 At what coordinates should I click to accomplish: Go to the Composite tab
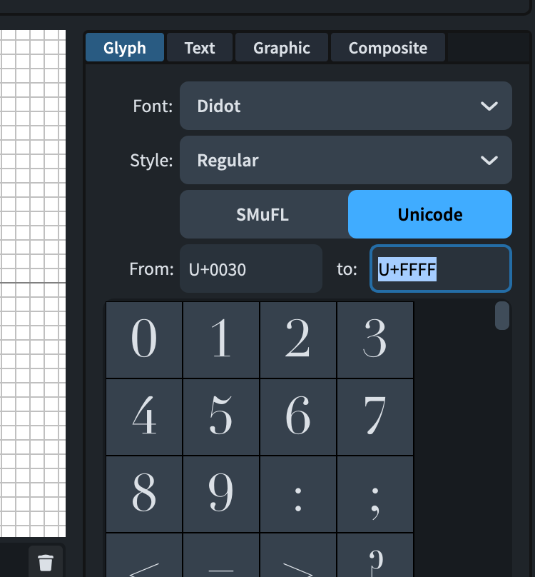point(388,48)
